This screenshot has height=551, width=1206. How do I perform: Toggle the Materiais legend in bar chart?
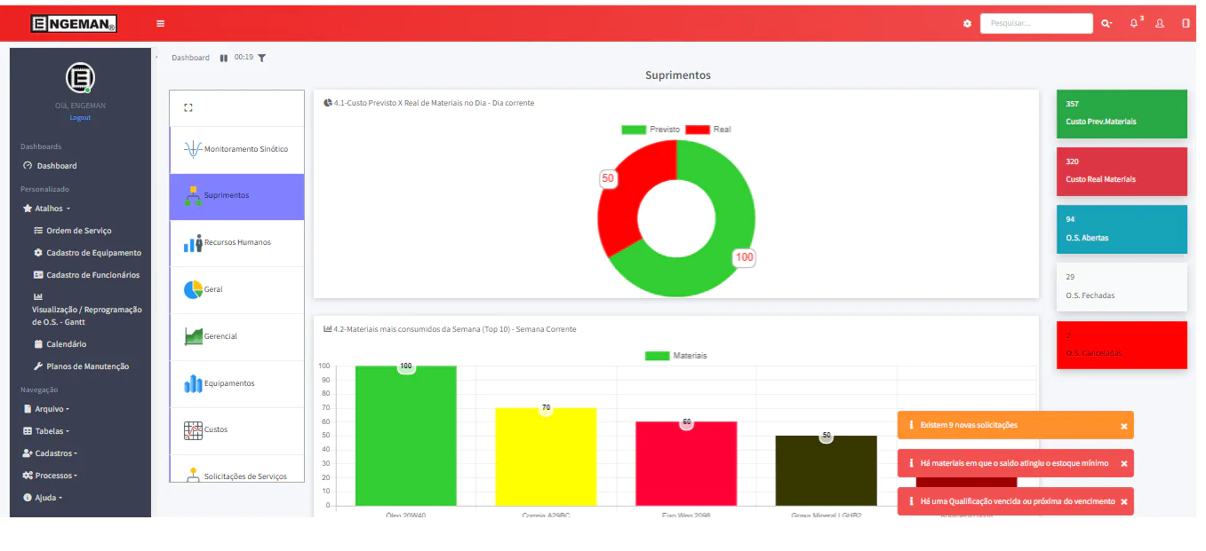[675, 356]
